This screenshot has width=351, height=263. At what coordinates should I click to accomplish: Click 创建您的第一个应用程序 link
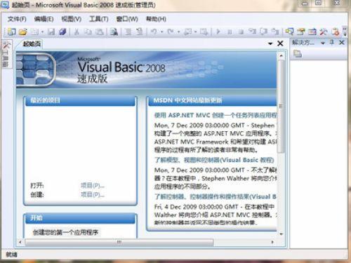(x=66, y=232)
